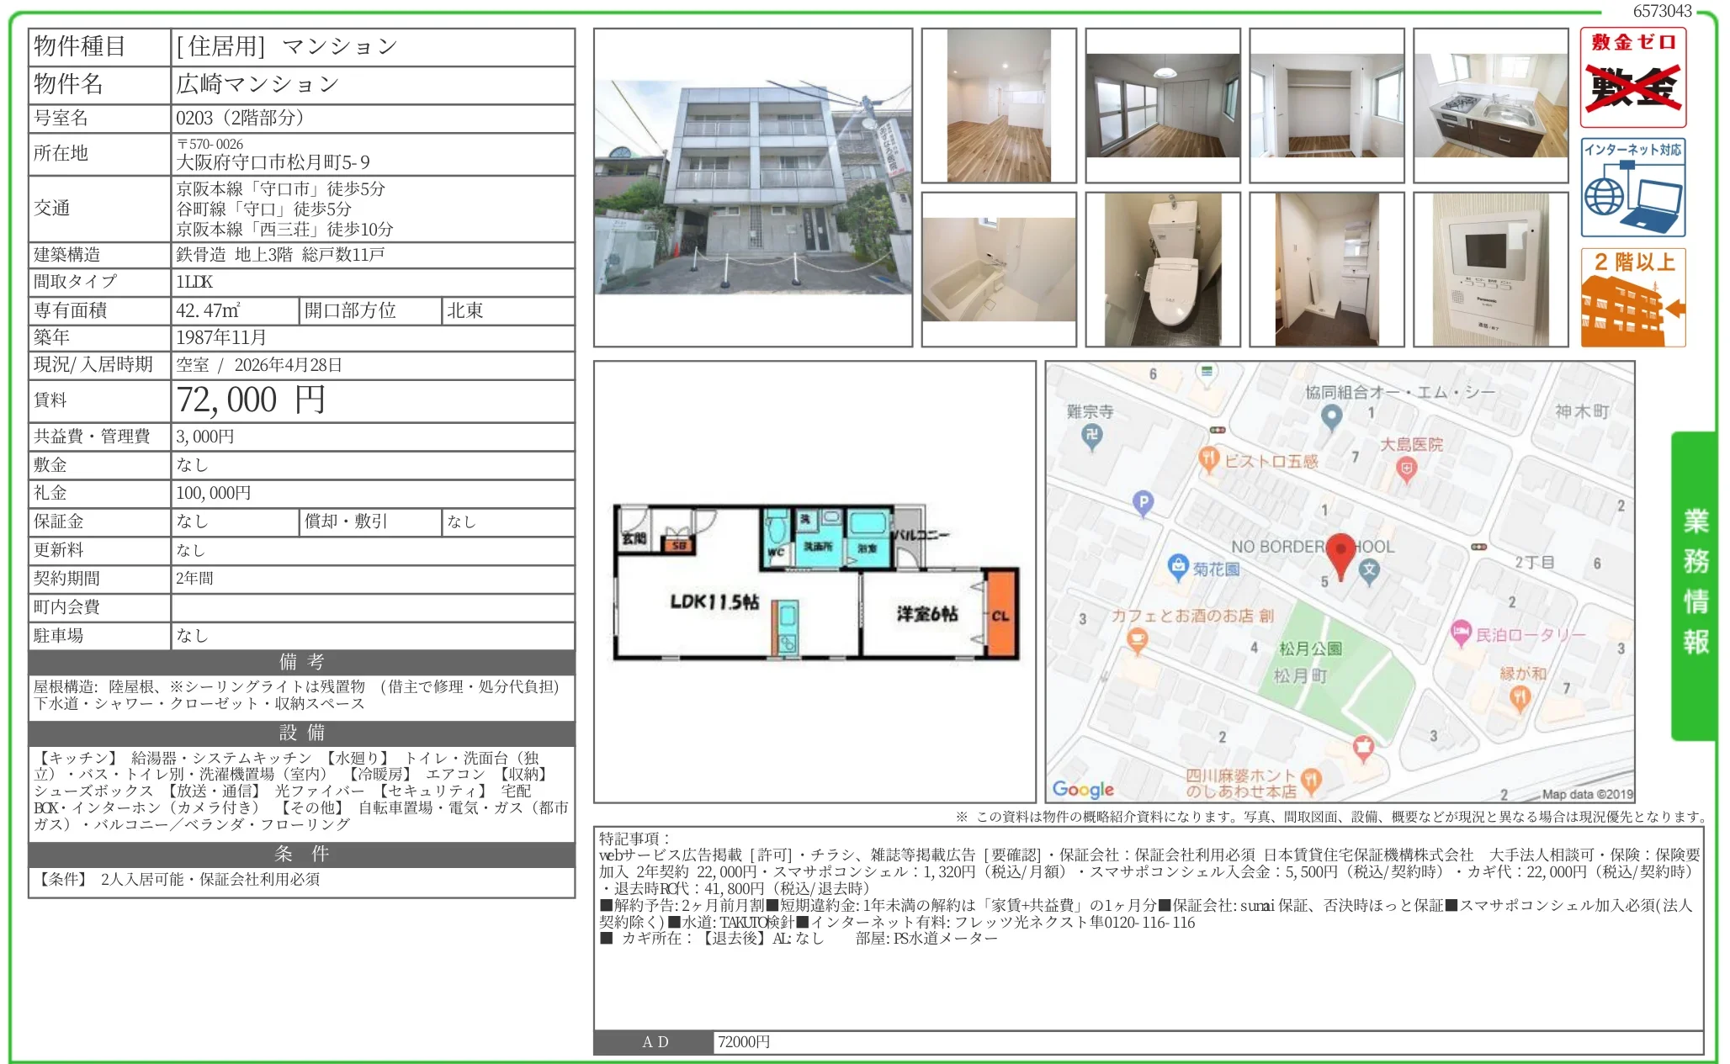Click the bathtub photo thumbnail
This screenshot has width=1730, height=1064.
998,269
